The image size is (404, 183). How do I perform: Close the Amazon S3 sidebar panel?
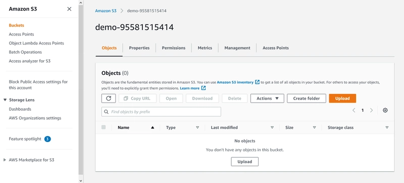point(69,9)
